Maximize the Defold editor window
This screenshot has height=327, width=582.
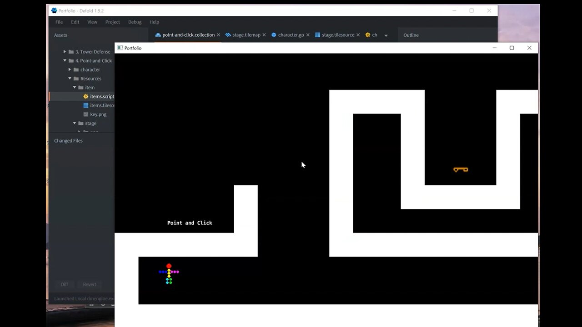(x=472, y=10)
